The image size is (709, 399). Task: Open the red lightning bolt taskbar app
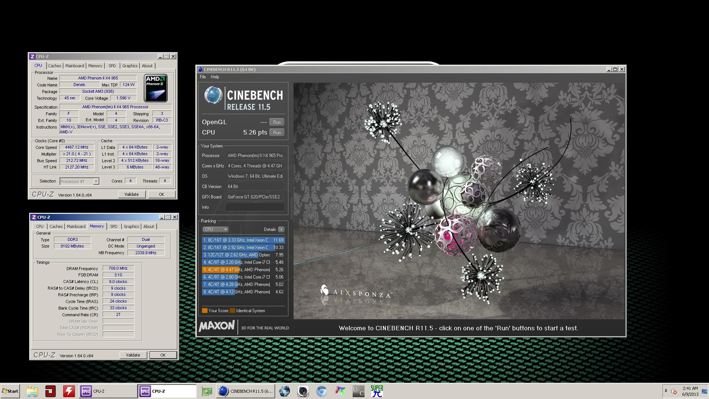click(x=69, y=391)
